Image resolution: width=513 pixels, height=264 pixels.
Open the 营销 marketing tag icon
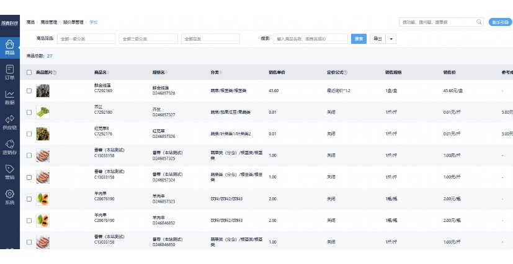[9, 172]
